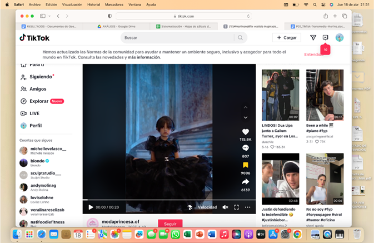Play the paused video

[91, 207]
